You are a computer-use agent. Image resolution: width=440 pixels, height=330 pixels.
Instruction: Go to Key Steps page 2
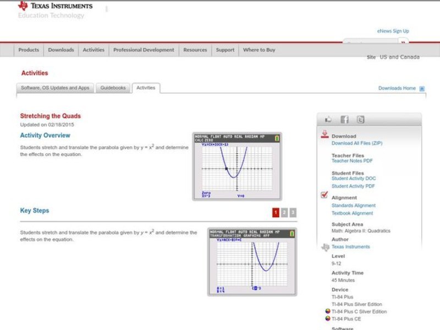(284, 212)
